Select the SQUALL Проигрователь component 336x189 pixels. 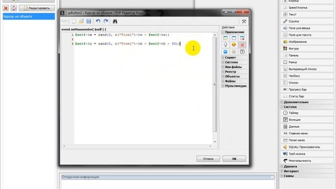pyautogui.click(x=307, y=147)
